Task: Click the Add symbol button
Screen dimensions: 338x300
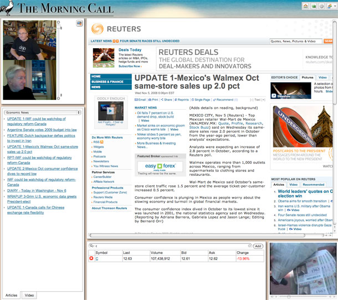Action: click(x=258, y=246)
